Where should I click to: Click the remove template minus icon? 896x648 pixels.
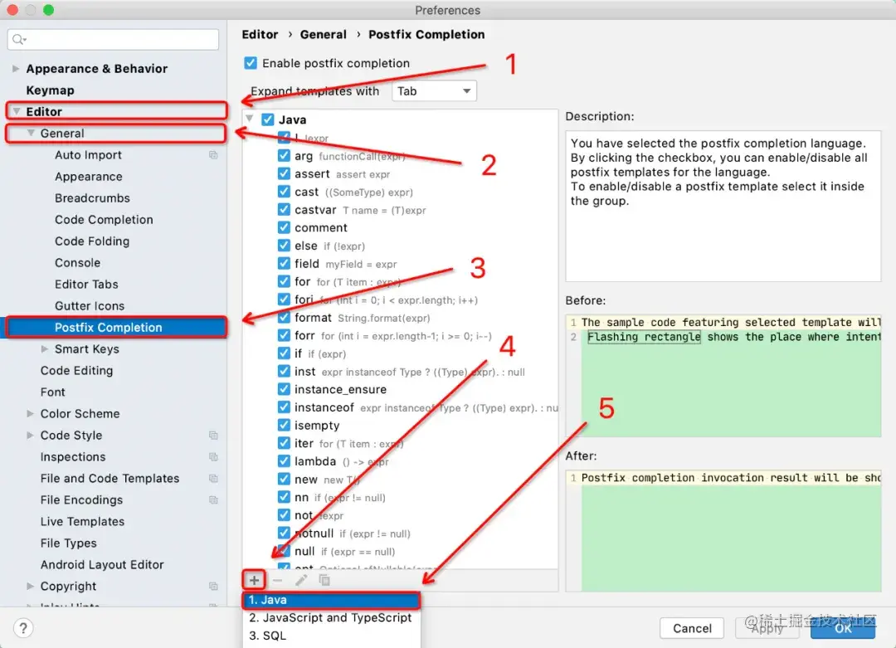[x=278, y=581]
